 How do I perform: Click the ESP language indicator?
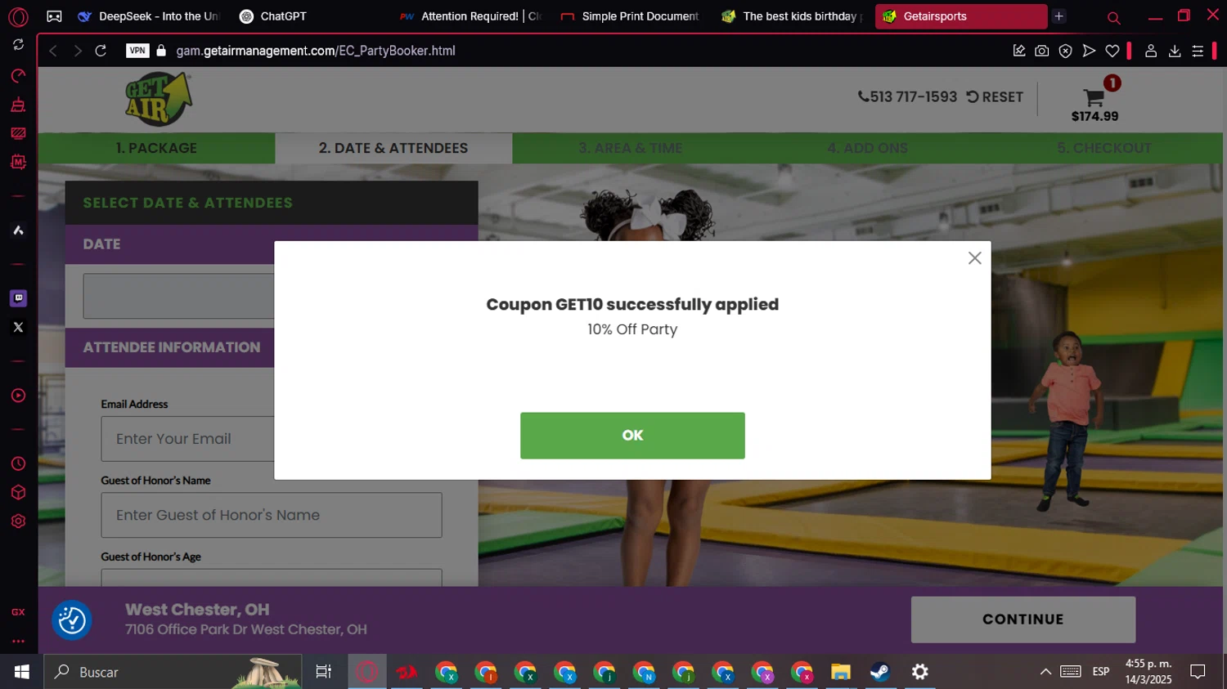[x=1101, y=672]
